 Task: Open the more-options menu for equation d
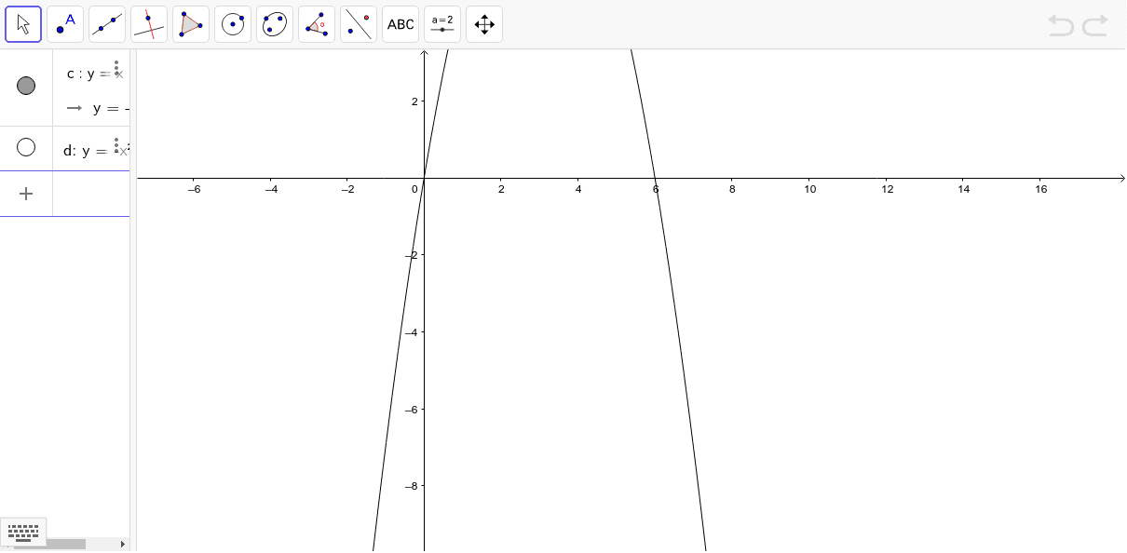tap(116, 145)
